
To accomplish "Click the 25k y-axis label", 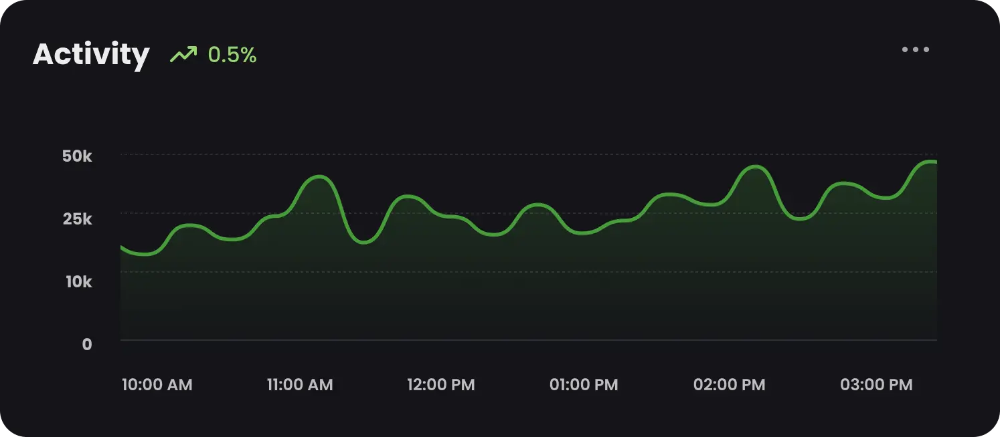I will coord(77,218).
